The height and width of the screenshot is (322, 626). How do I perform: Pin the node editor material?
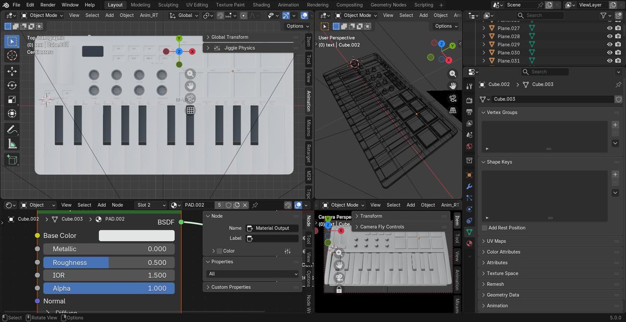click(255, 205)
